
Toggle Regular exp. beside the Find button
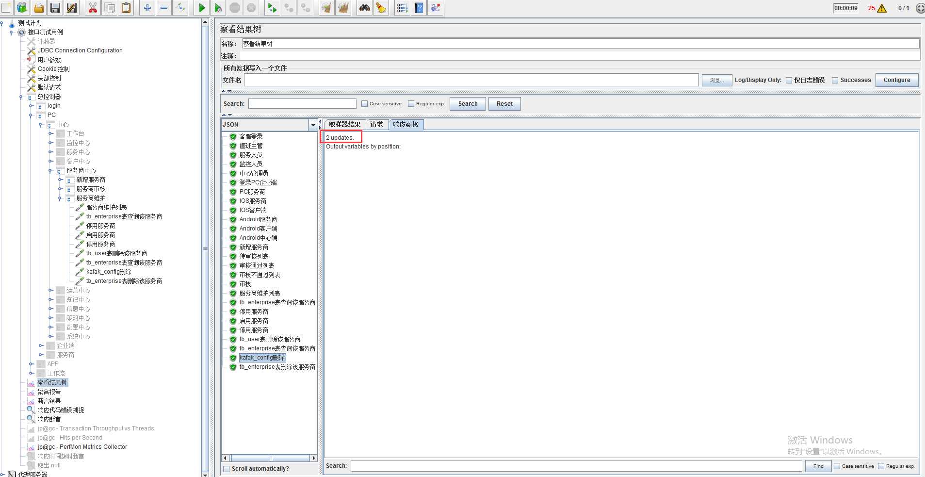[881, 466]
